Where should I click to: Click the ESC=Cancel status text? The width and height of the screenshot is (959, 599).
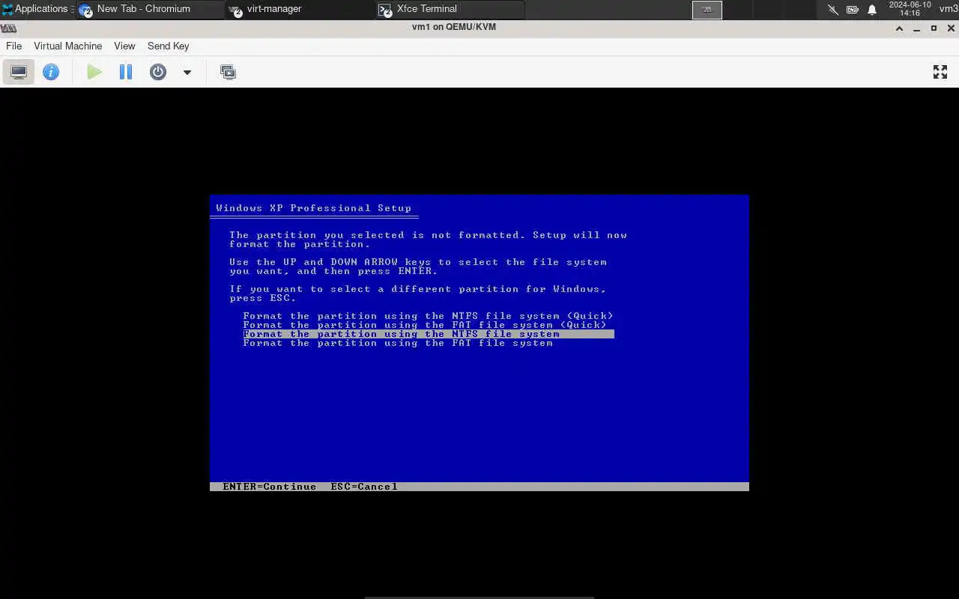coord(364,487)
